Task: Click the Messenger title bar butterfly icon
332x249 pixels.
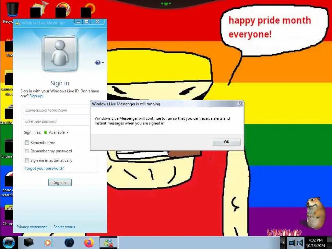Action: click(x=18, y=23)
